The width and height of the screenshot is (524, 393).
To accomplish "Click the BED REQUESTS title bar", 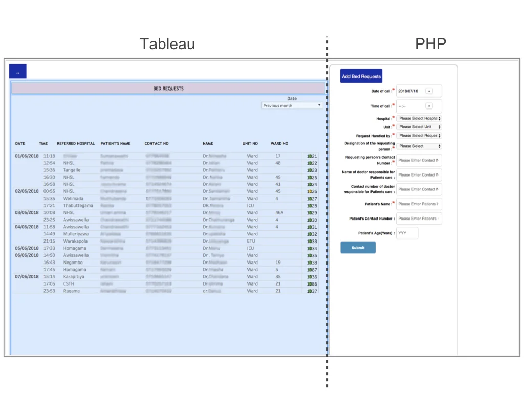I will click(168, 89).
